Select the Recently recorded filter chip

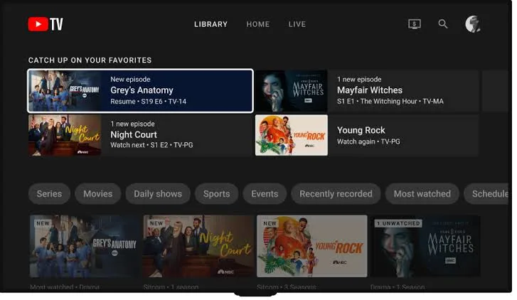(x=336, y=194)
